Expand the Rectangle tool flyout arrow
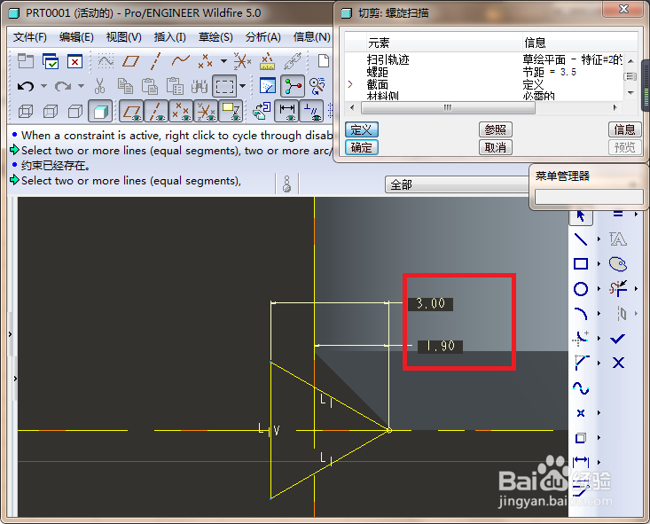This screenshot has height=524, width=650. pyautogui.click(x=599, y=264)
